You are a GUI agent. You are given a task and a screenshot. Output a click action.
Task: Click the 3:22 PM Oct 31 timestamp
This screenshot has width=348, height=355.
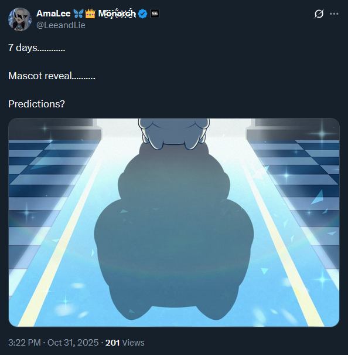tap(53, 343)
